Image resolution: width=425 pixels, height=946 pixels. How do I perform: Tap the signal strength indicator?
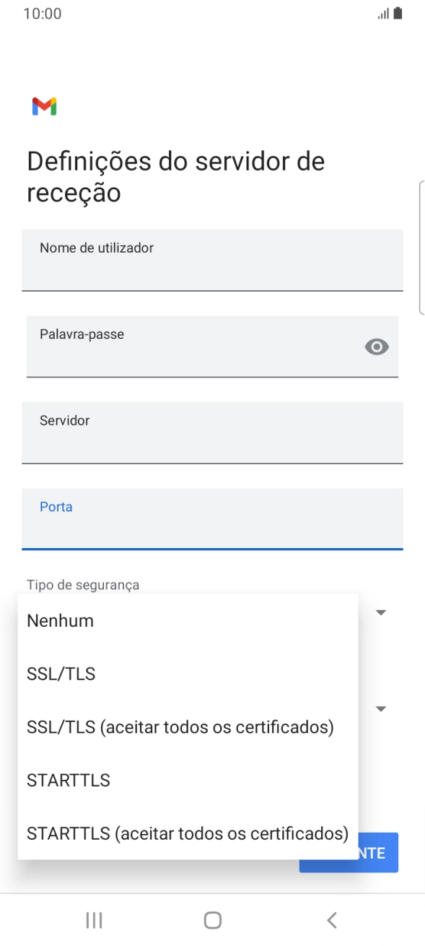coord(384,14)
